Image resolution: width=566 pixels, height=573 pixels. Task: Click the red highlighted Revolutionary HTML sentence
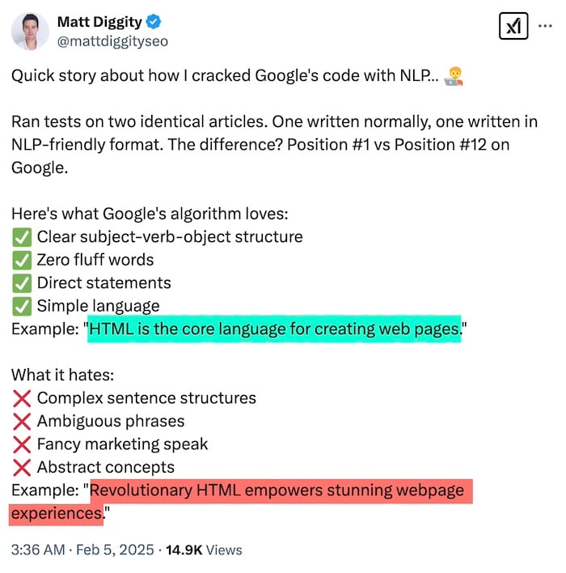[241, 502]
